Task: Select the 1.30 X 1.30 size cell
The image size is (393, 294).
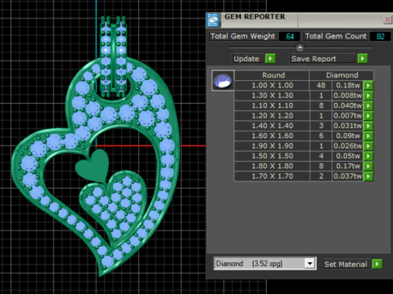Action: (x=272, y=96)
